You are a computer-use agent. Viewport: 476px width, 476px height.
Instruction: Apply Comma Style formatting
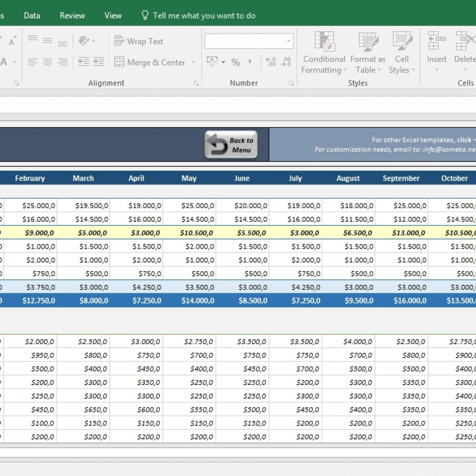click(x=250, y=62)
